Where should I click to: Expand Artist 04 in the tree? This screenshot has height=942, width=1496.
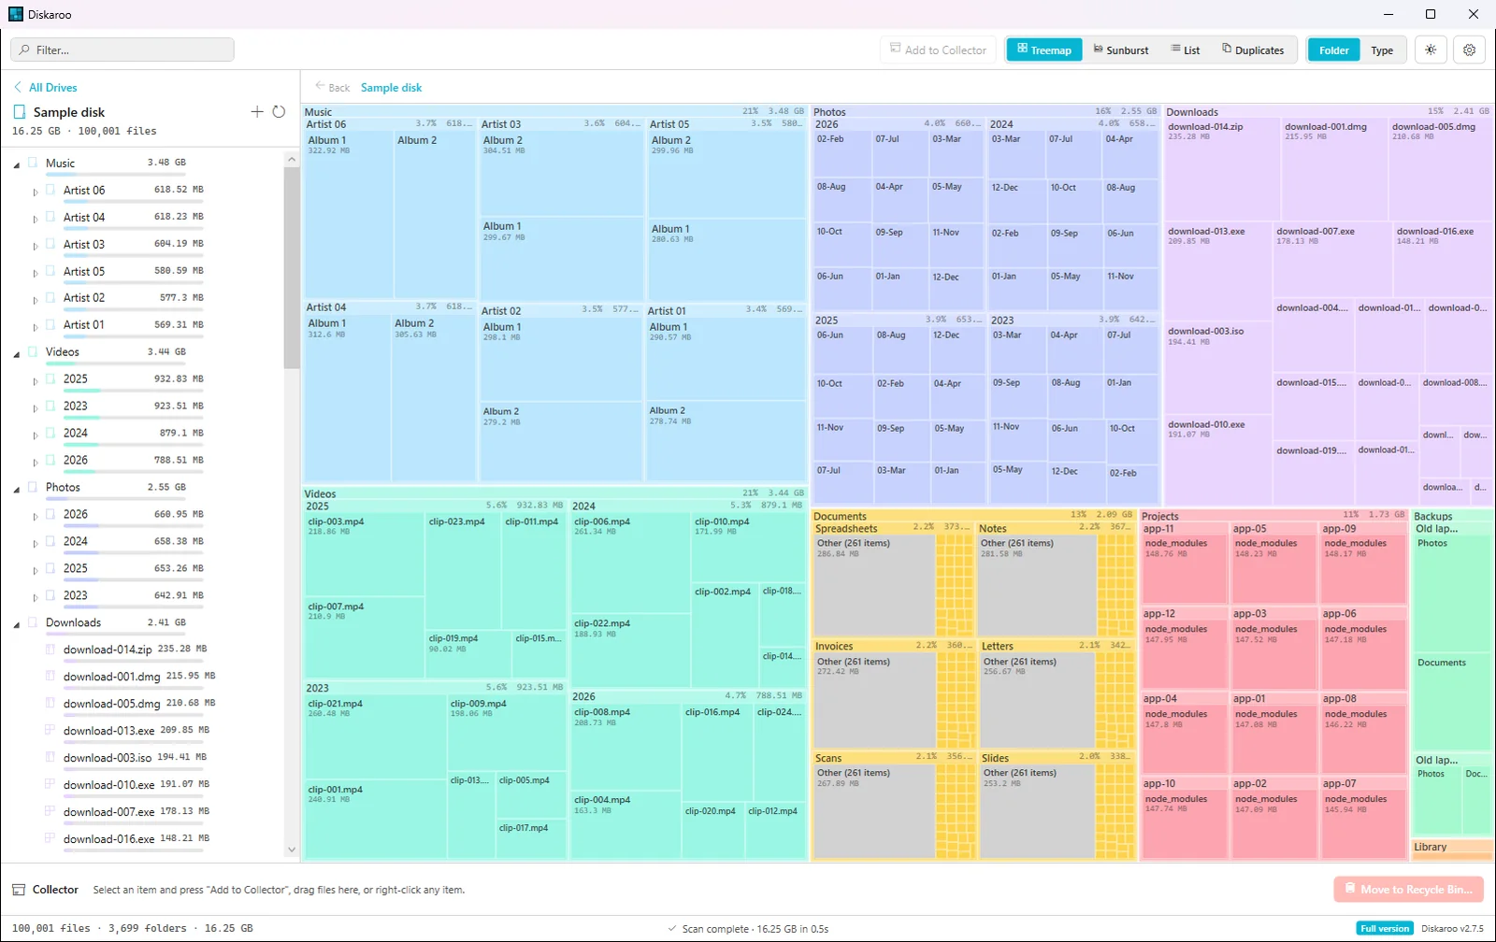coord(36,219)
